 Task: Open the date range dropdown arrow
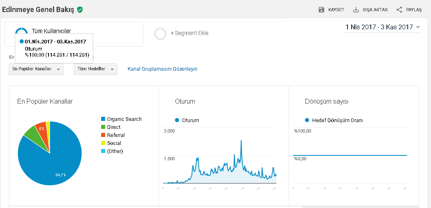[x=418, y=27]
